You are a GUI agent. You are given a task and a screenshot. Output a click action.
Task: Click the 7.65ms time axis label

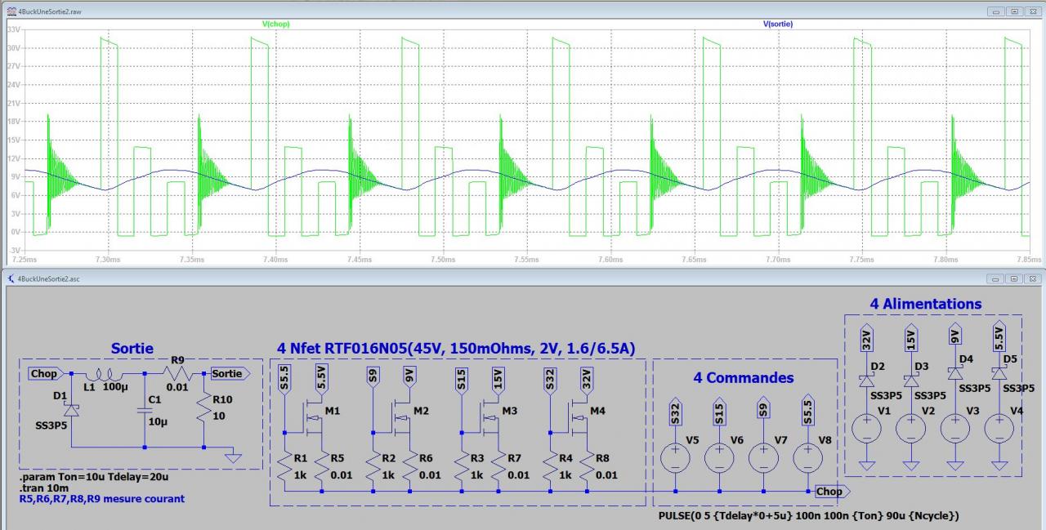(694, 260)
